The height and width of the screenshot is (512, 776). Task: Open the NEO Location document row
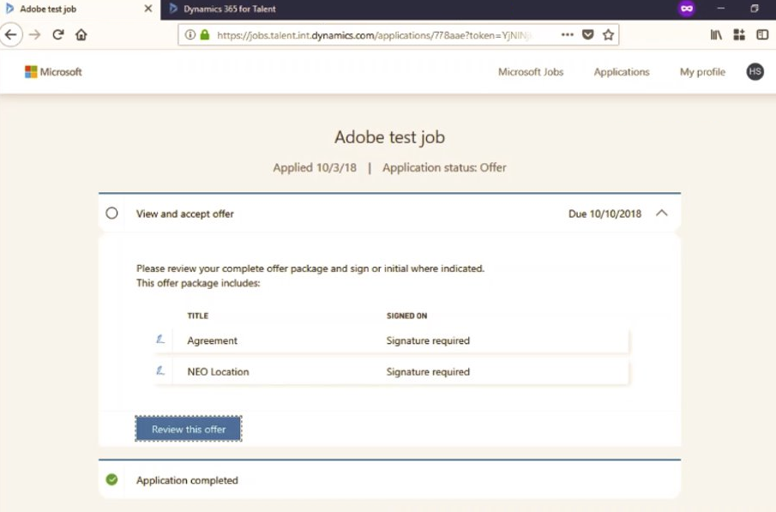pos(392,372)
